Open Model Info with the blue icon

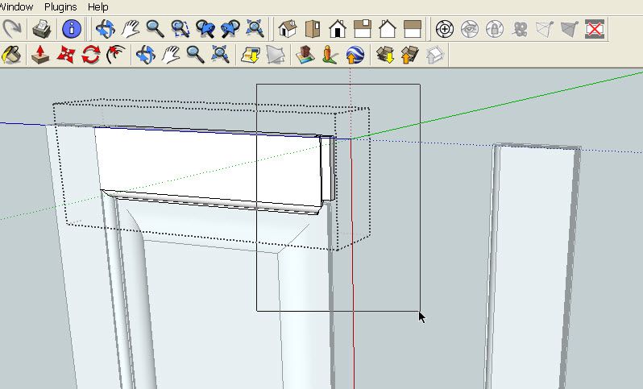coord(71,30)
